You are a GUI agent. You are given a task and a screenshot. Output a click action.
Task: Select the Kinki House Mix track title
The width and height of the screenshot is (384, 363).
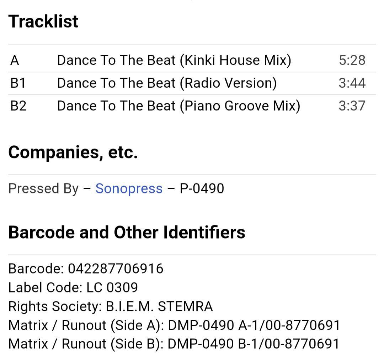[x=174, y=60]
